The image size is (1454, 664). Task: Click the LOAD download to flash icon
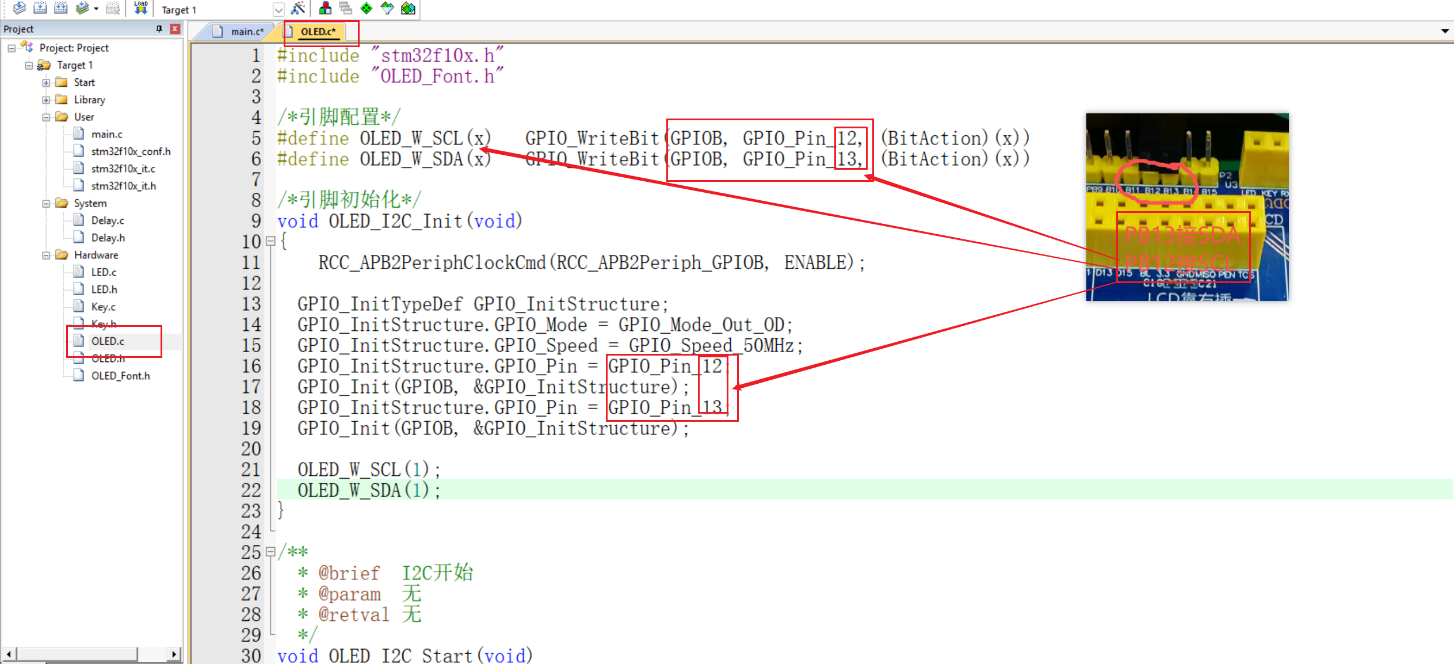(x=141, y=8)
